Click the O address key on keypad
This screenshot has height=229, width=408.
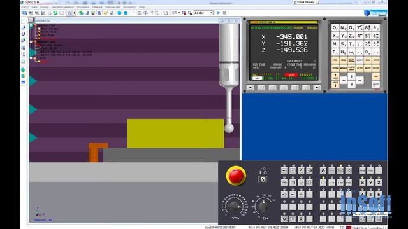335,27
